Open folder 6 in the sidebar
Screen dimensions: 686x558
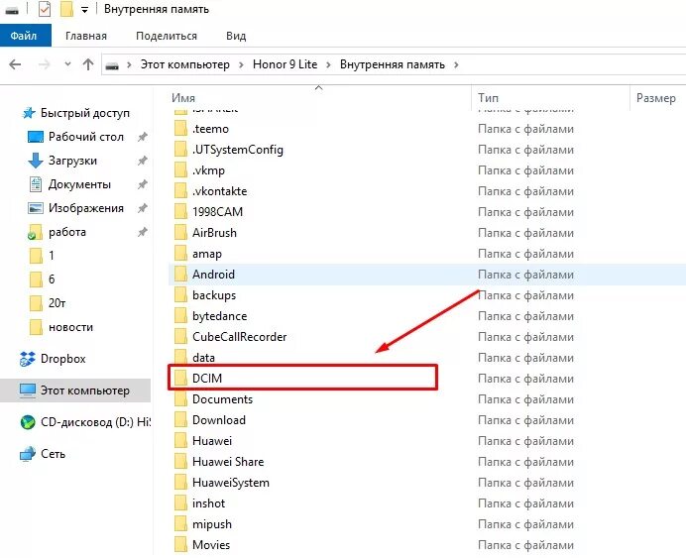coord(42,279)
